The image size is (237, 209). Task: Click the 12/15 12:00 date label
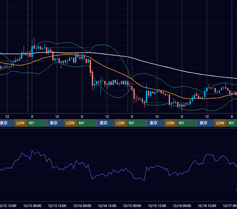point(157,206)
